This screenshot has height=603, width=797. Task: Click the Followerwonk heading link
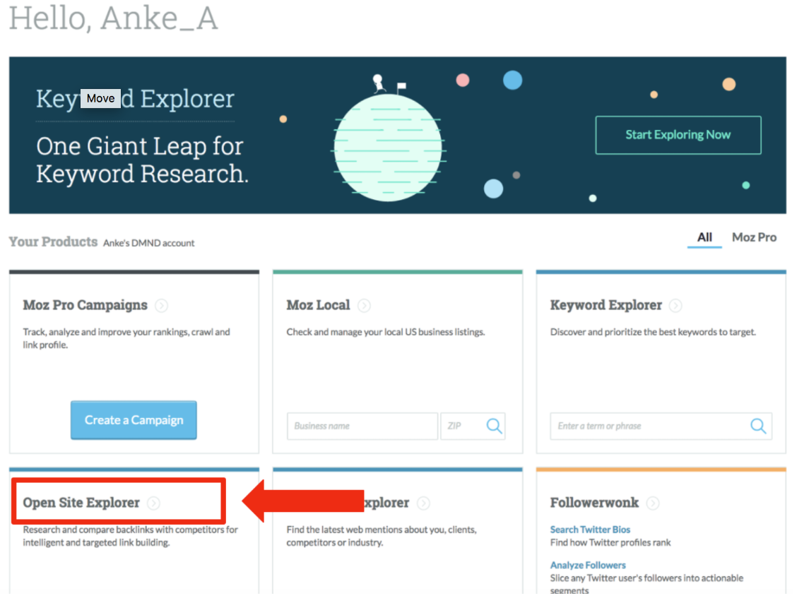594,503
